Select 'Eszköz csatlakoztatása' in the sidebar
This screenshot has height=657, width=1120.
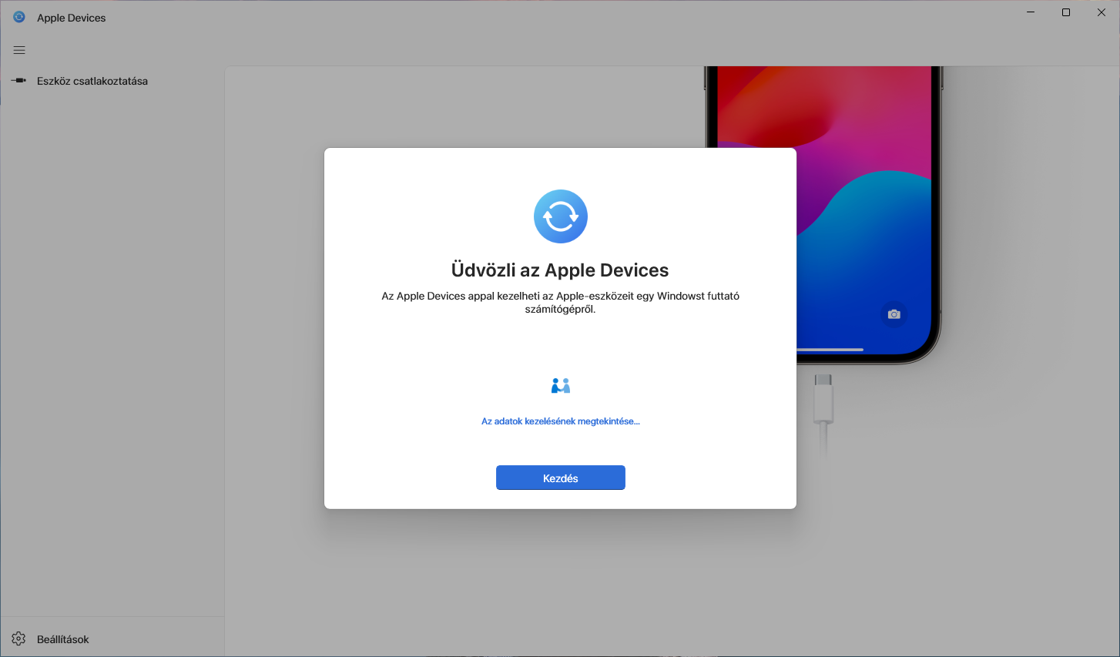(112, 81)
